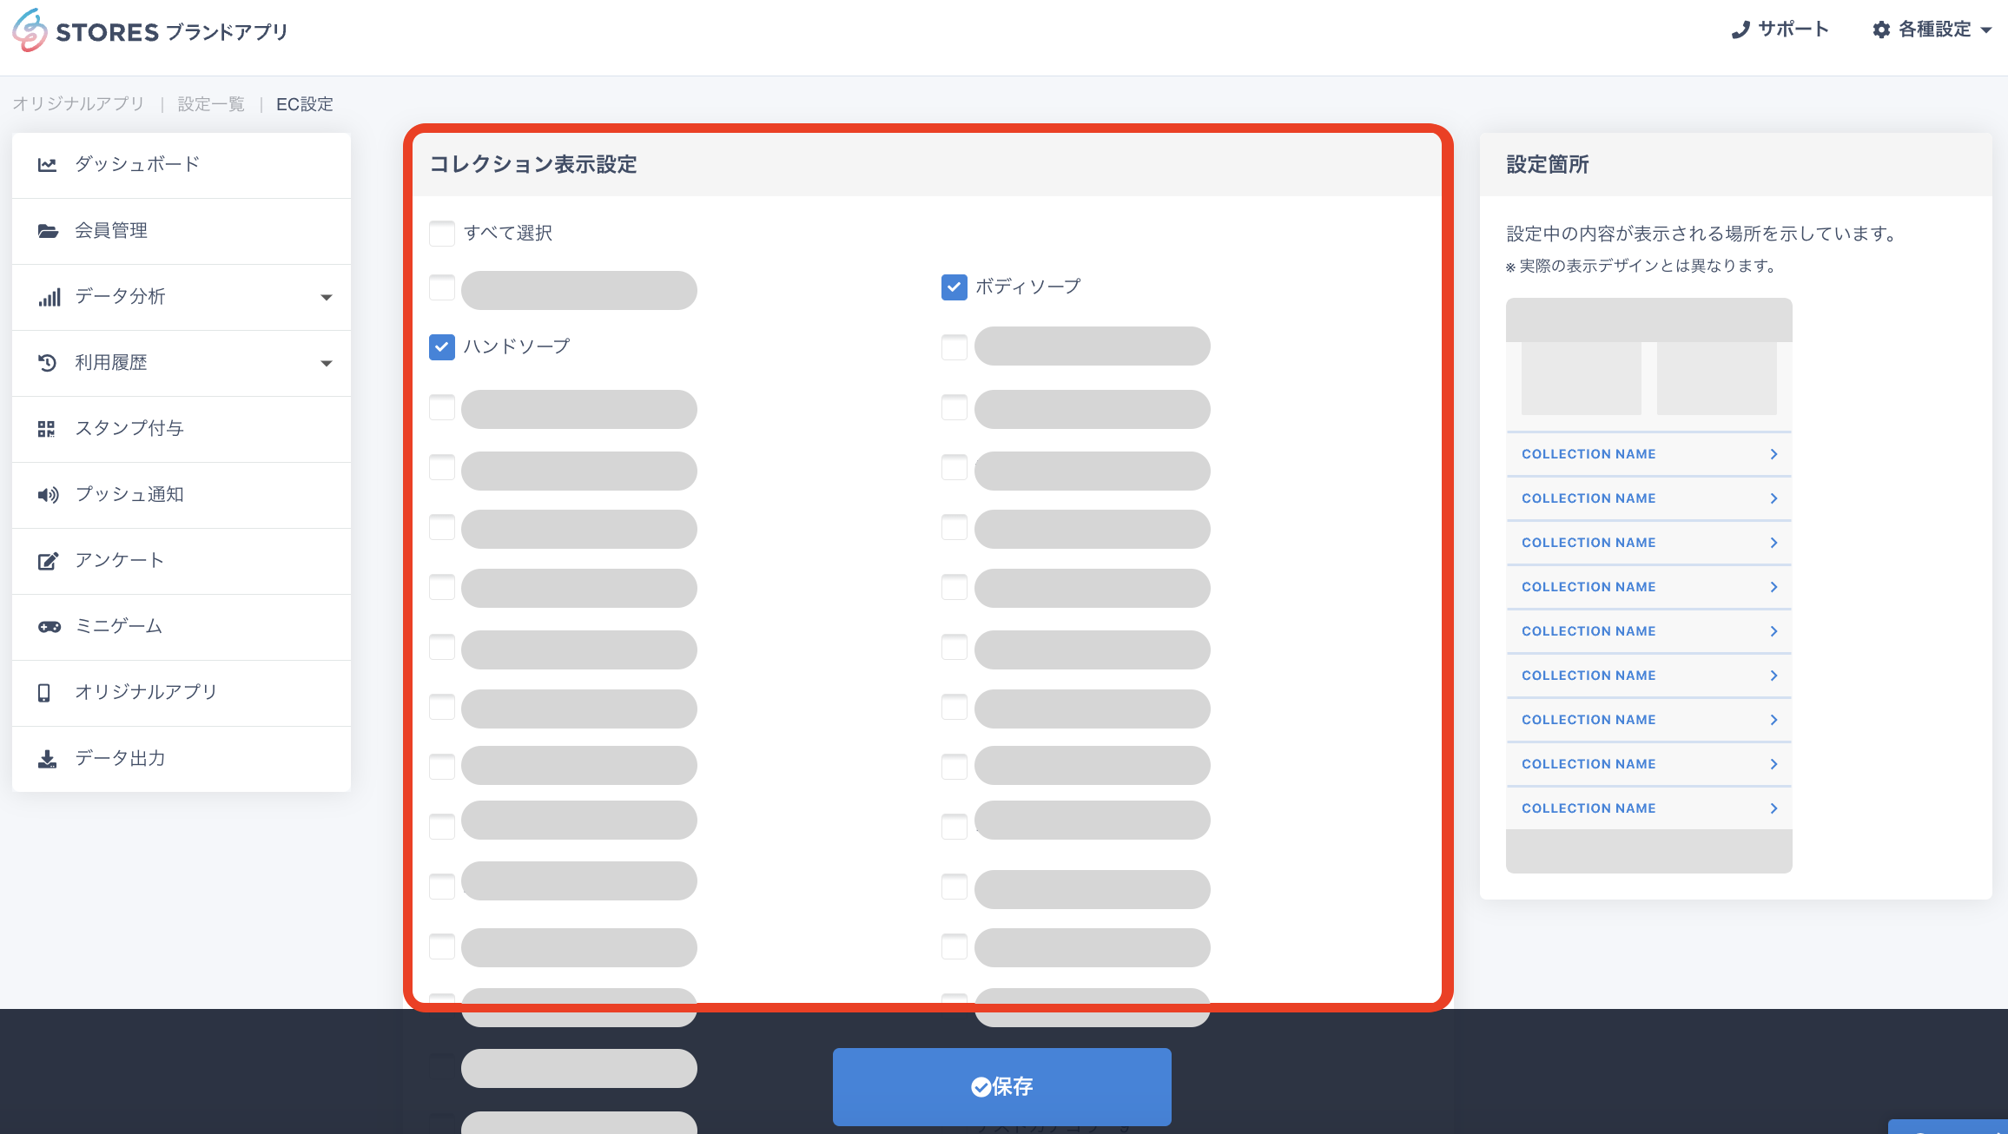
Task: Click the 保存 save button
Action: tap(1001, 1086)
